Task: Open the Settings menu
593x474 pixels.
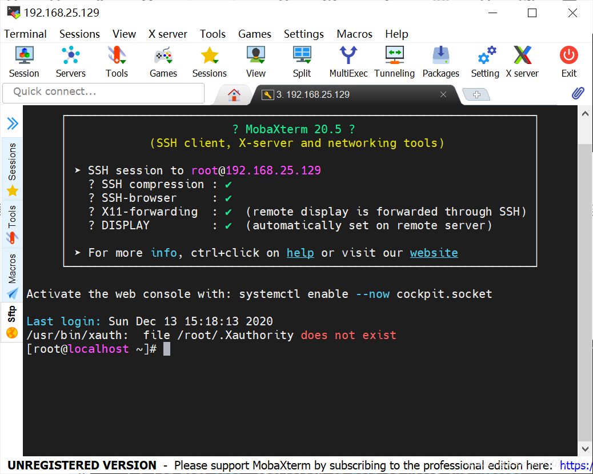Action: [x=304, y=34]
